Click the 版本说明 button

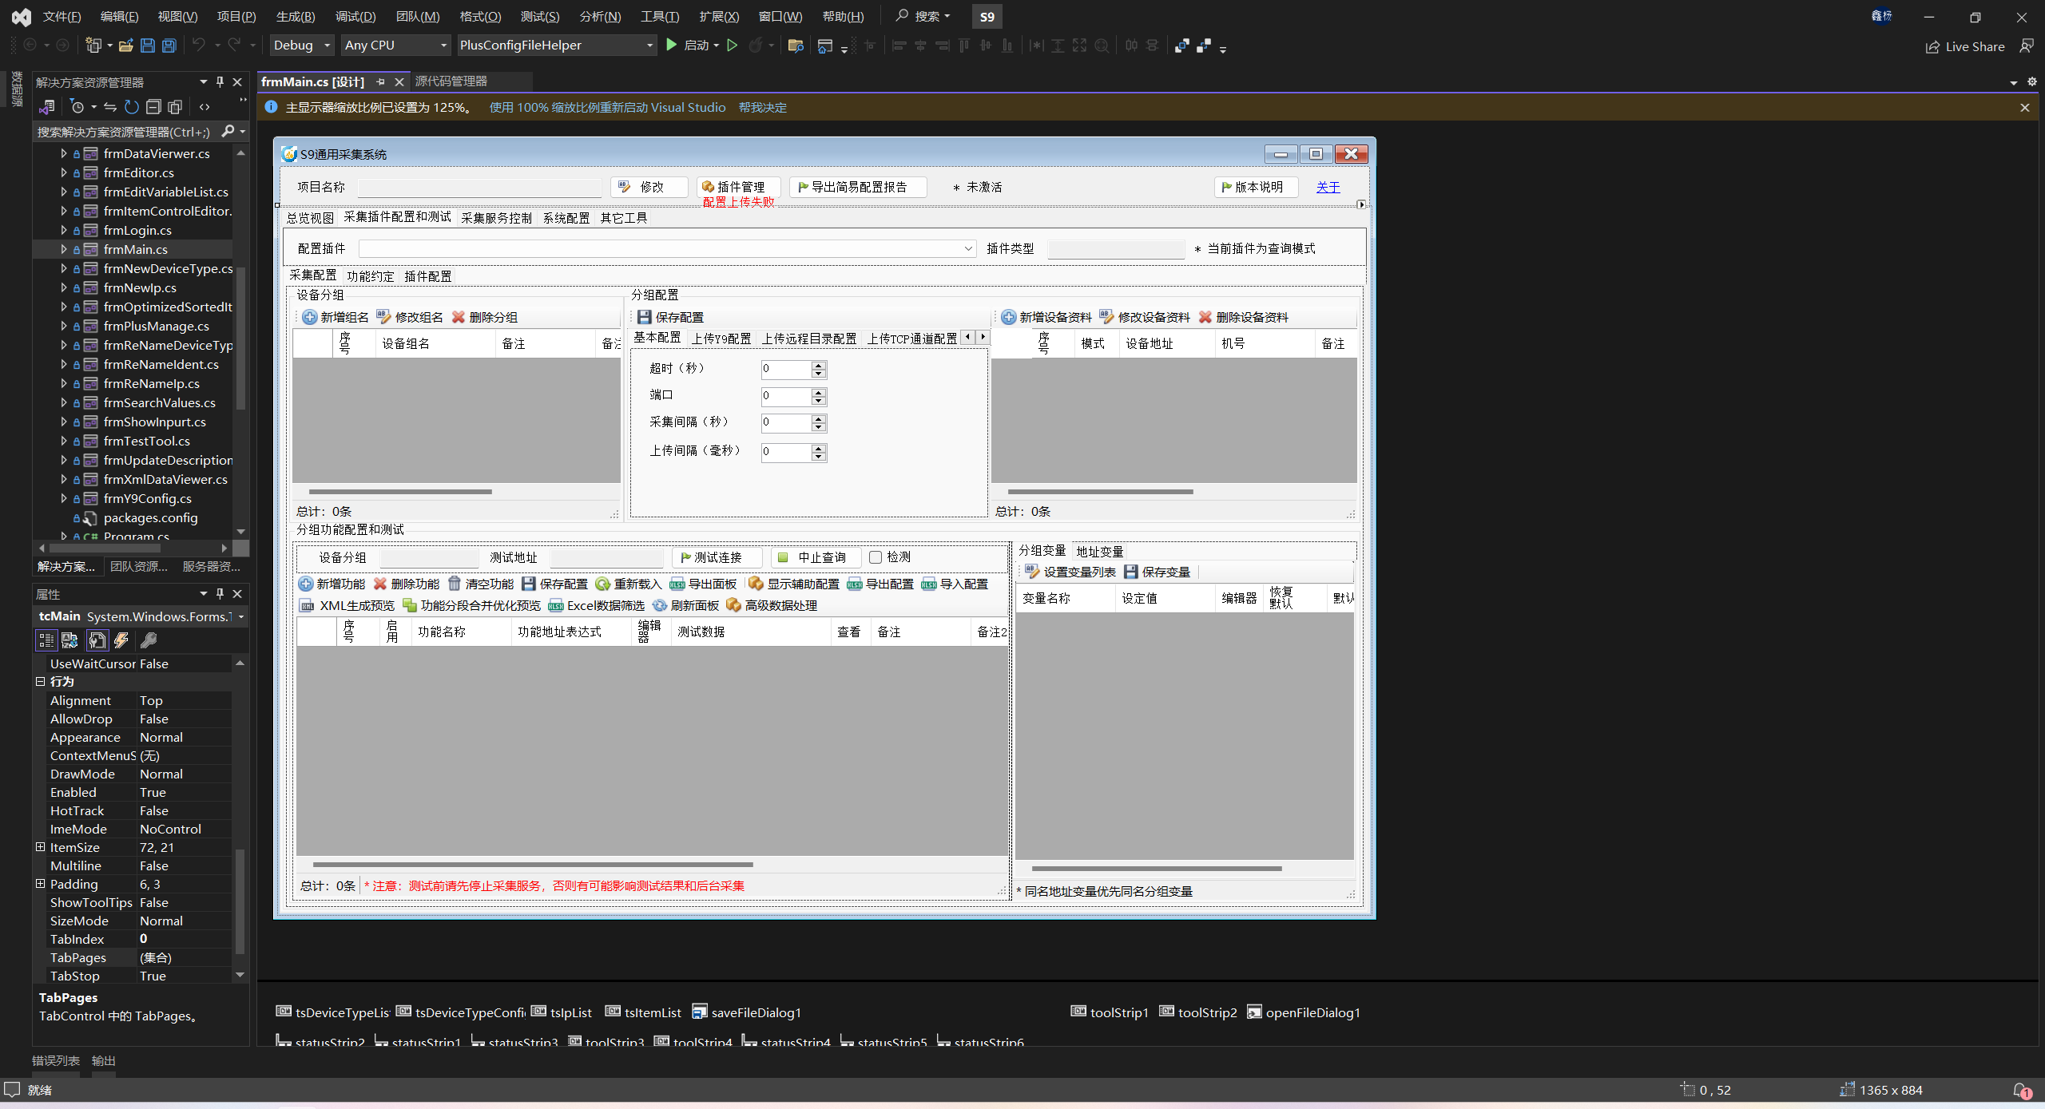(x=1256, y=187)
